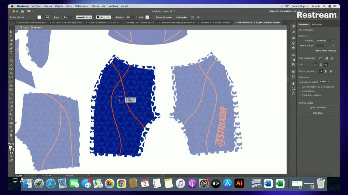Viewport: 348px width, 195px height.
Task: Open the Gradient panel icon in dock
Action: pos(293,60)
